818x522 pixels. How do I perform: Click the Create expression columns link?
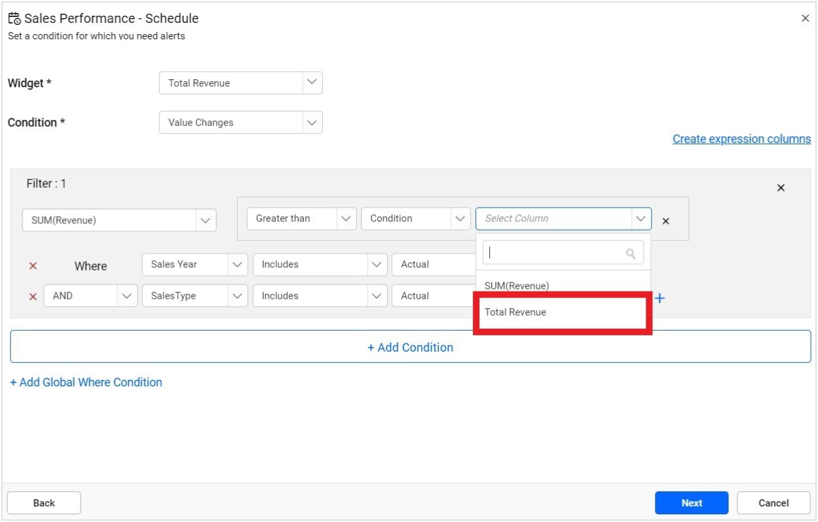[x=741, y=138]
